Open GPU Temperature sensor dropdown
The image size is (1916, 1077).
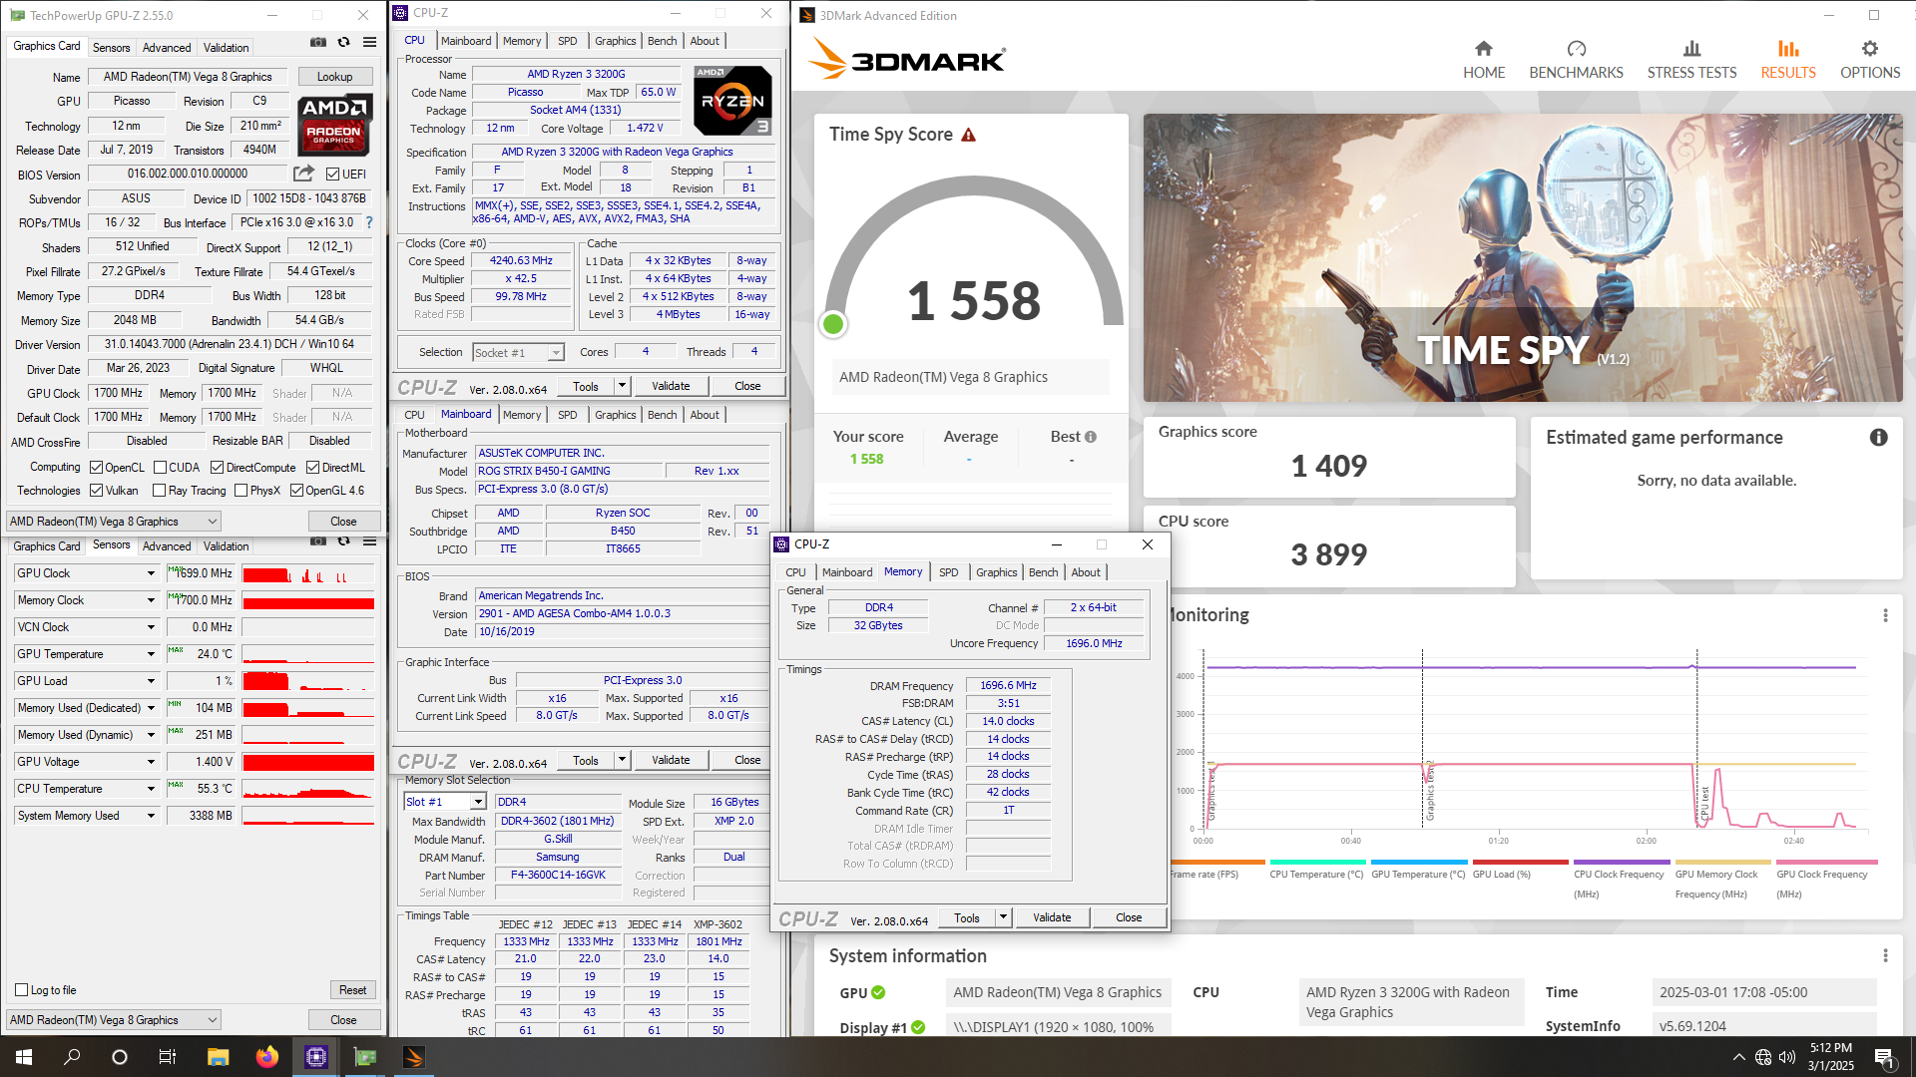tap(151, 654)
